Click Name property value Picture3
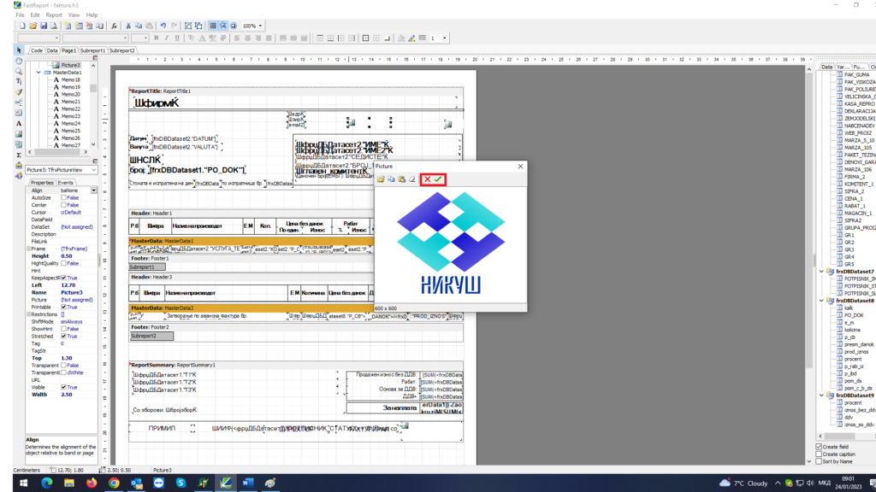 pyautogui.click(x=72, y=292)
